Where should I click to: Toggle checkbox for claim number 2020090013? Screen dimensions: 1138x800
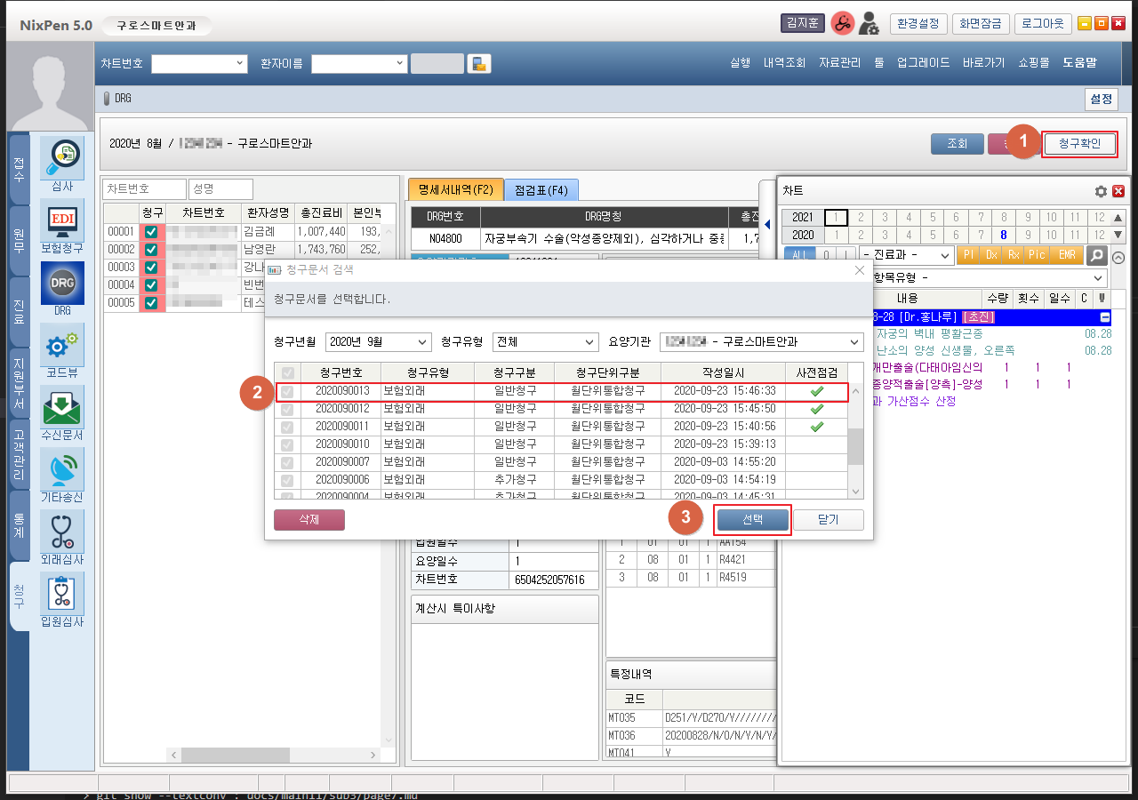(287, 391)
